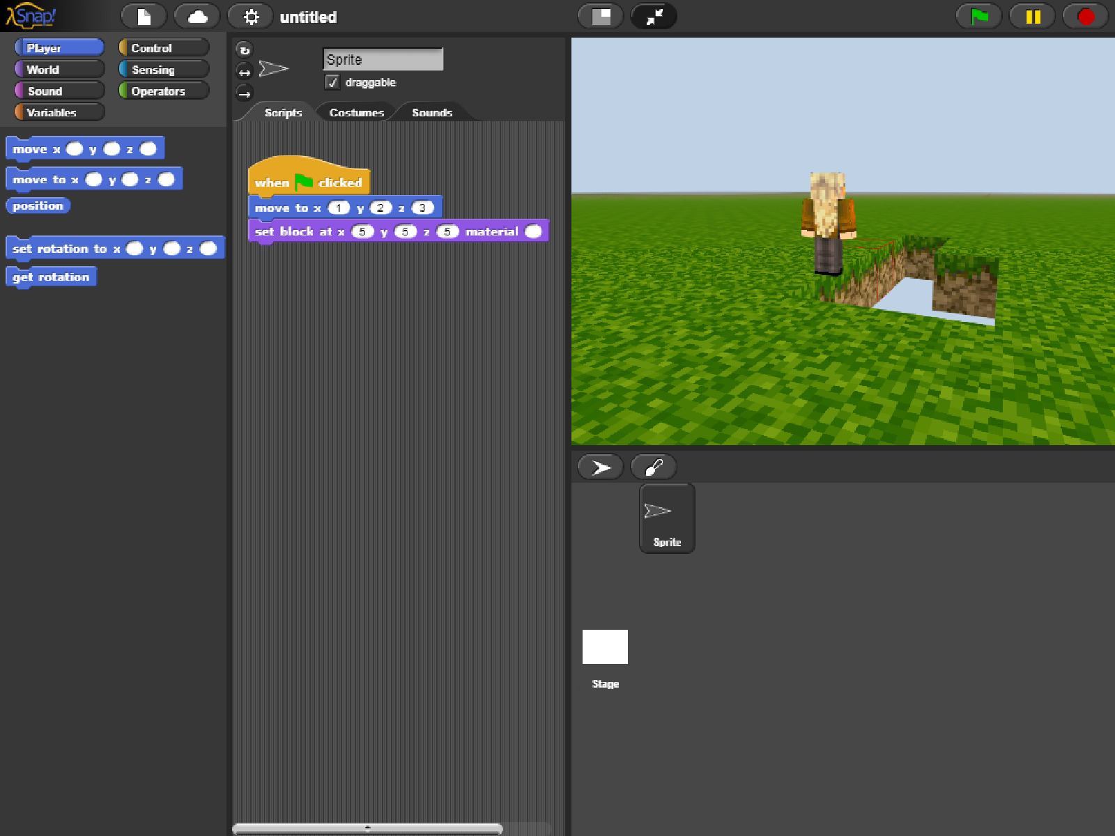Click the palette 'move to x y z' block
This screenshot has width=1115, height=836.
point(94,180)
